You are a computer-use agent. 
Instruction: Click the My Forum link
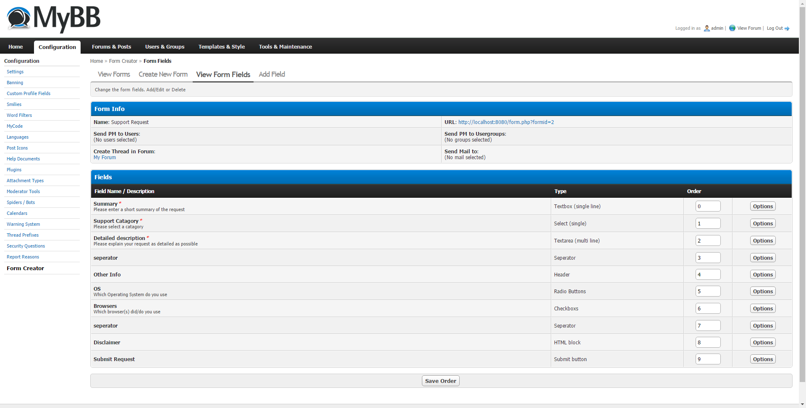pyautogui.click(x=105, y=158)
